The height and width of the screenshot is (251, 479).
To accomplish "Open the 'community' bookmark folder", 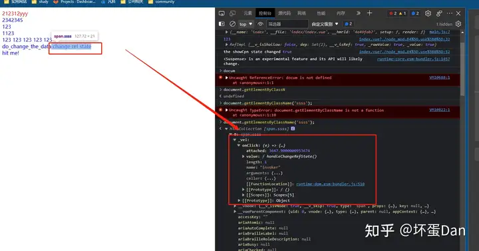I will [x=161, y=2].
